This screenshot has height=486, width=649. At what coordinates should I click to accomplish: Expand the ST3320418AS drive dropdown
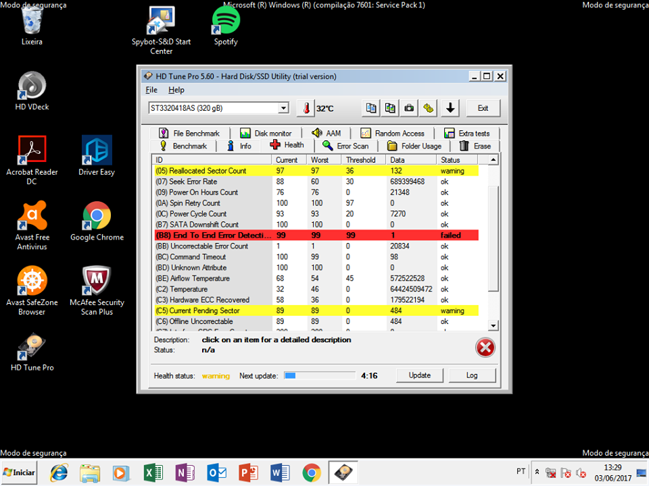283,108
